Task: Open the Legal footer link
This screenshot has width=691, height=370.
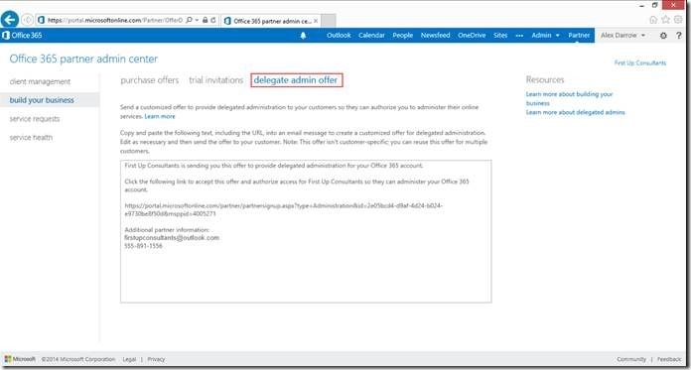Action: coord(129,359)
